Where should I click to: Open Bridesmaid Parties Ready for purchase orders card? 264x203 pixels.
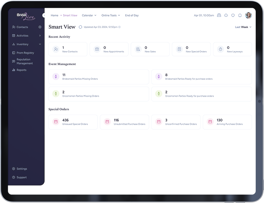[x=202, y=77]
